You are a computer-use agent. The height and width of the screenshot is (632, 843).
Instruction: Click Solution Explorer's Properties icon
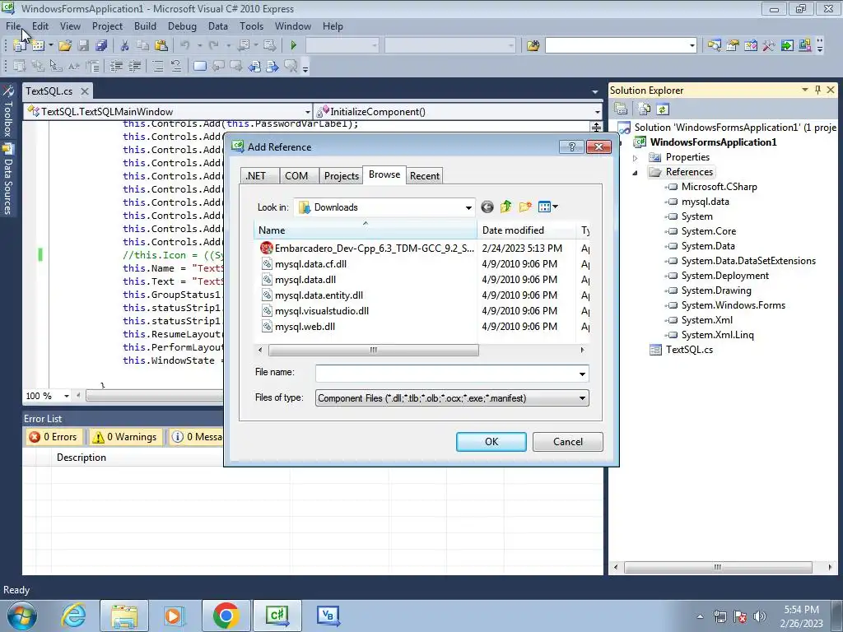(621, 109)
